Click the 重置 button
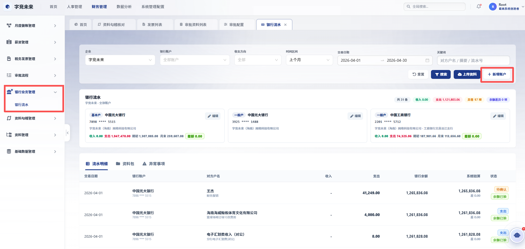Viewport: 525px width, 249px height. pyautogui.click(x=418, y=74)
